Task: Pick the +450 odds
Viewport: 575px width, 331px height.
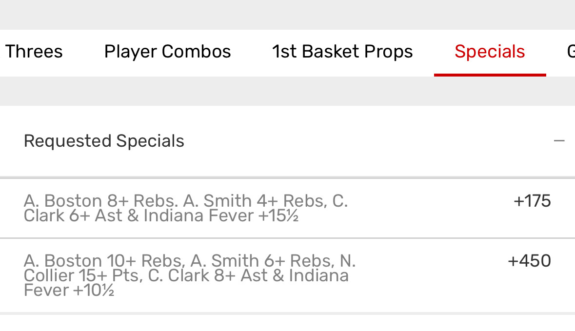Action: 529,261
